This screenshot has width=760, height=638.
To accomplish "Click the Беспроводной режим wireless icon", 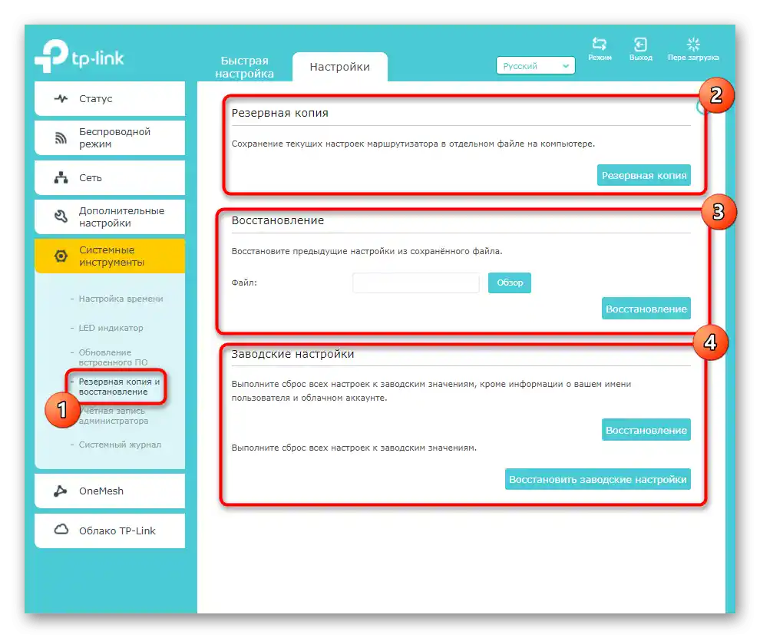I will [x=61, y=138].
